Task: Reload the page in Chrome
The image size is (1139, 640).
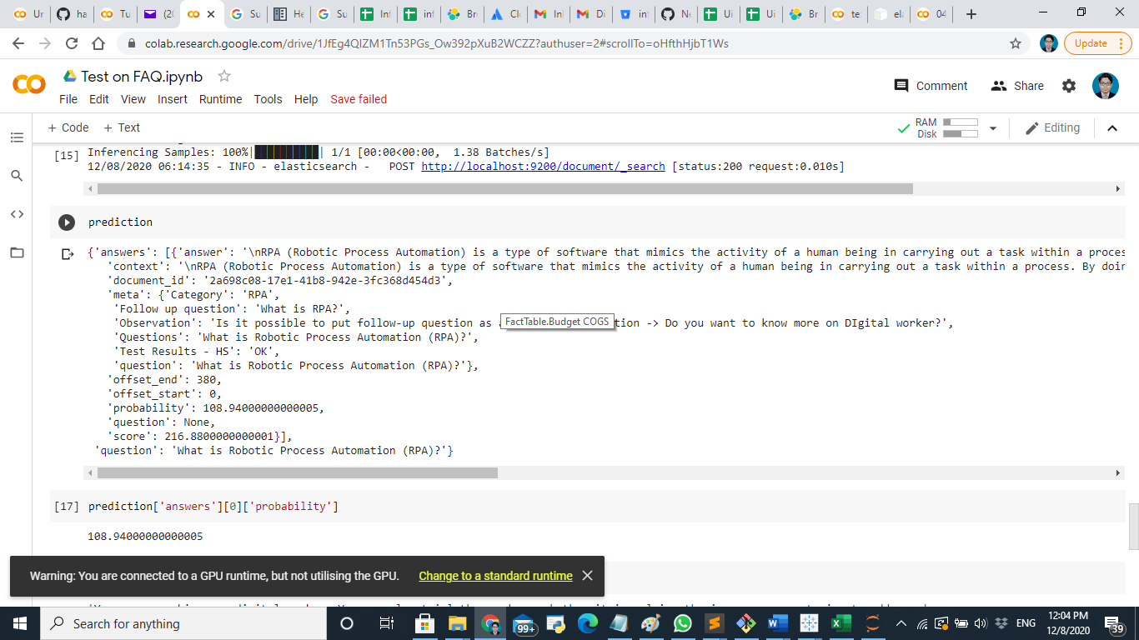Action: [x=72, y=43]
